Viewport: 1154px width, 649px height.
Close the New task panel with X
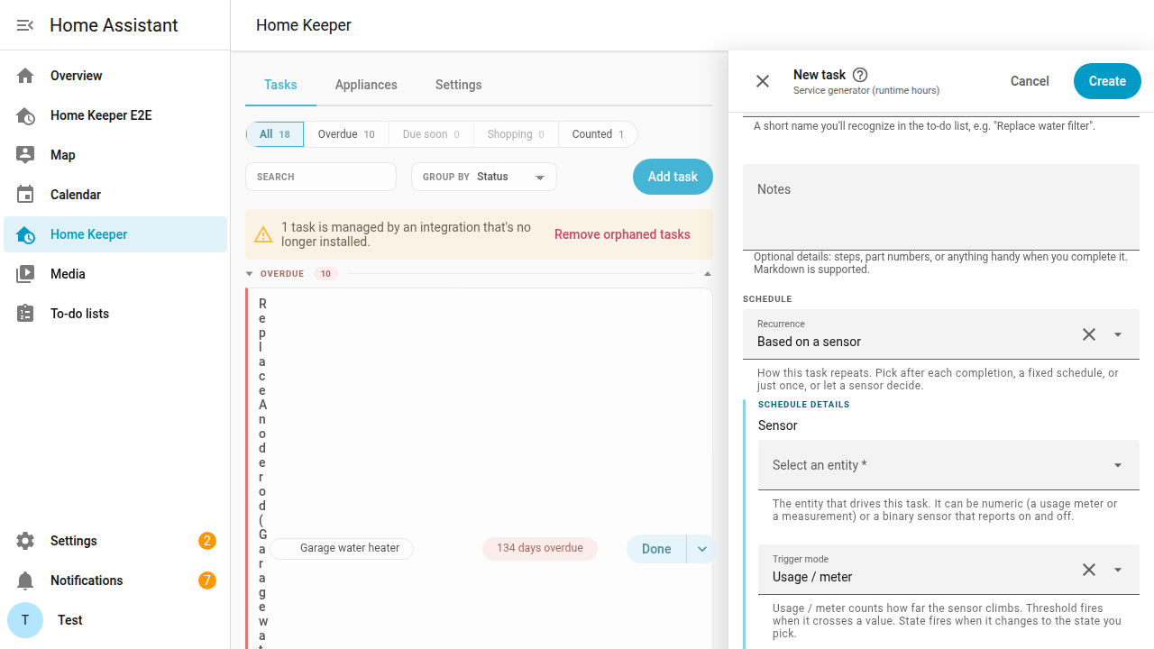[763, 81]
